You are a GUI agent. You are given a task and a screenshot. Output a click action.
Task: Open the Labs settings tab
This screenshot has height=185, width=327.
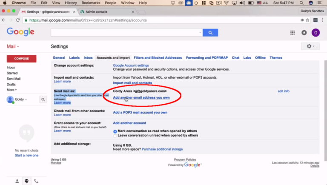(247, 58)
